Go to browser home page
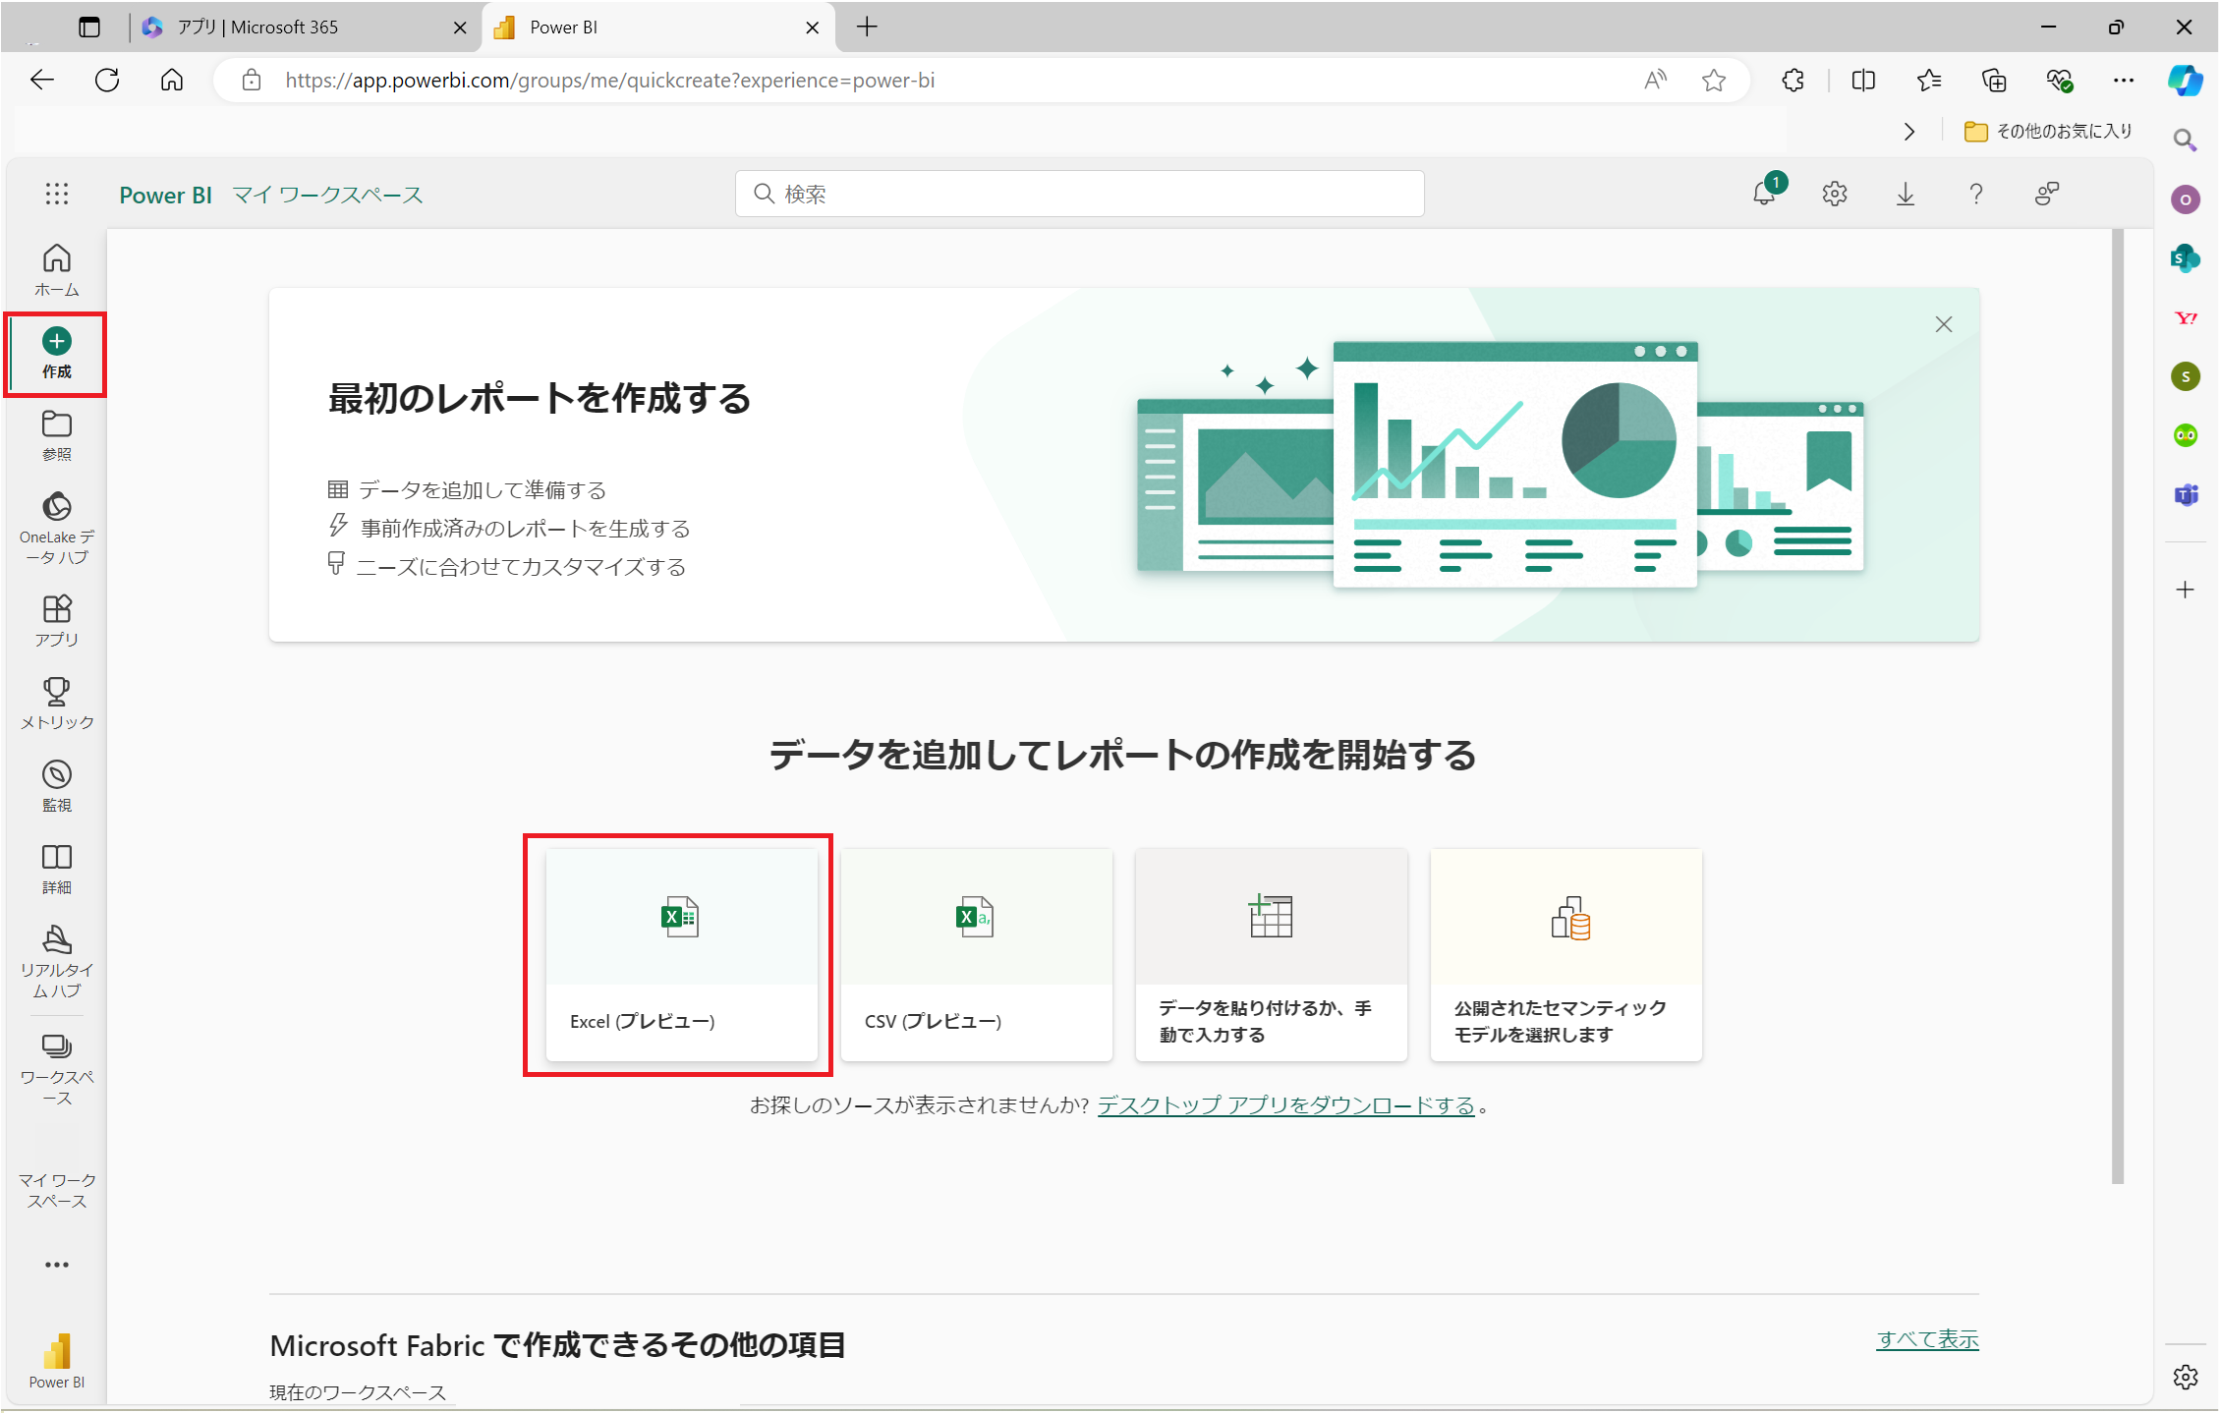 [172, 81]
